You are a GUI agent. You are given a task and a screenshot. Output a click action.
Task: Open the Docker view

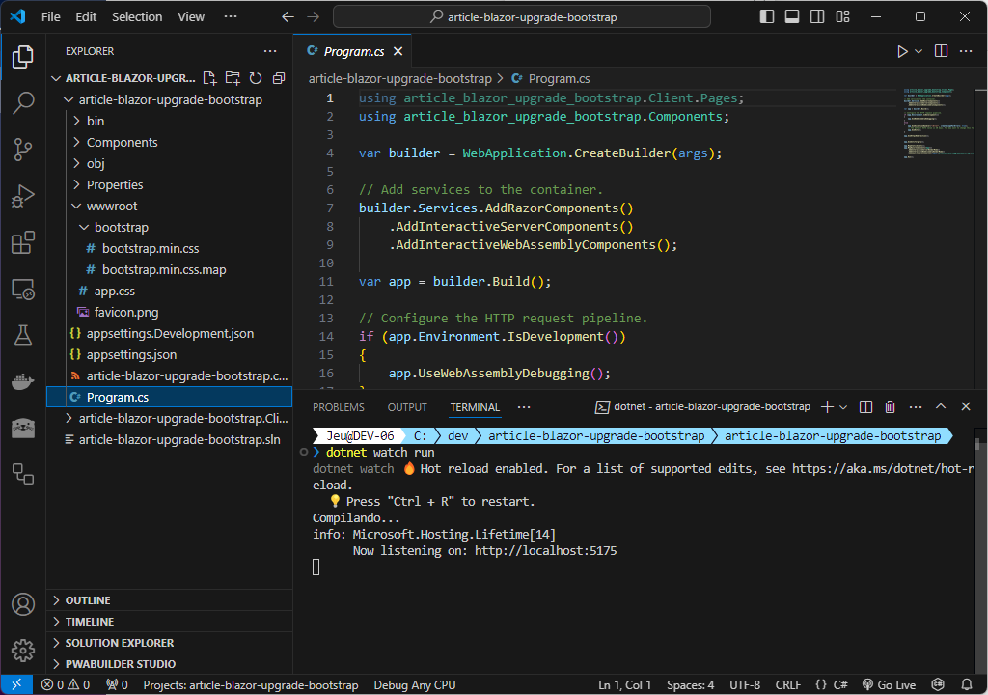point(23,382)
